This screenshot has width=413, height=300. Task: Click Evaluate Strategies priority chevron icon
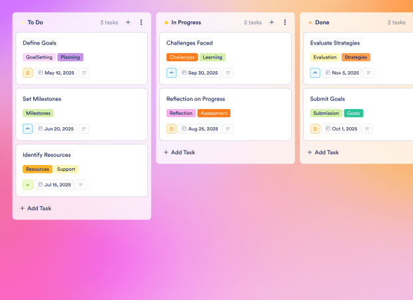(x=315, y=73)
